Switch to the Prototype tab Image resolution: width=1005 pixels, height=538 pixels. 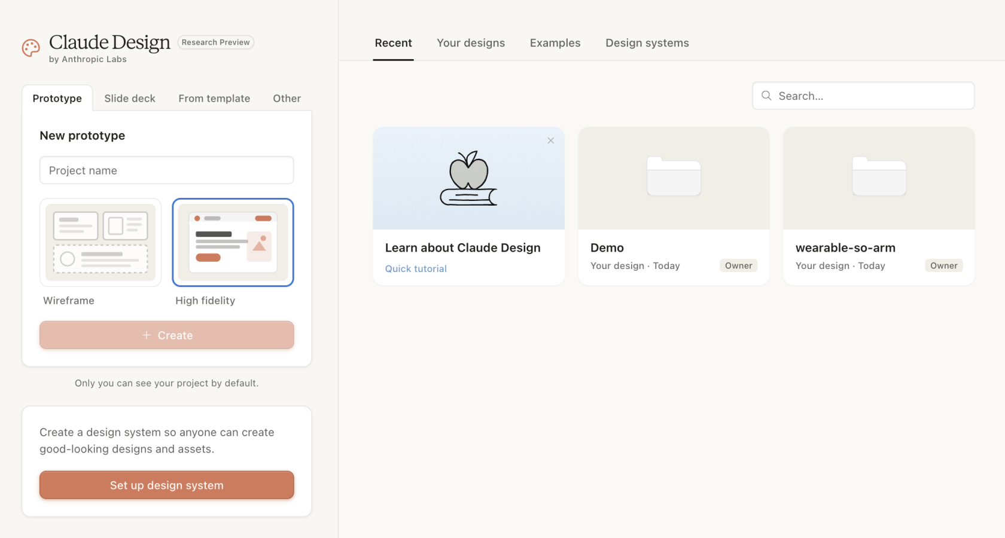pos(57,98)
